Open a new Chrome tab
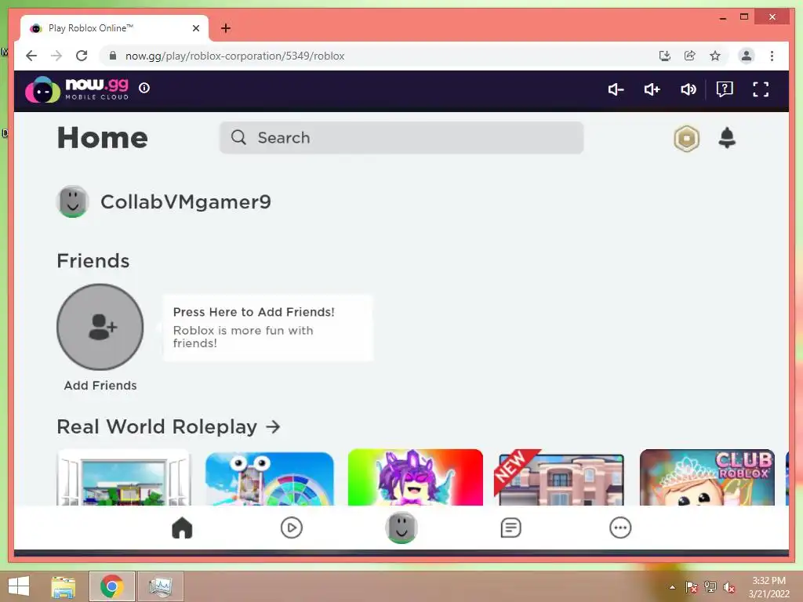The width and height of the screenshot is (803, 602). point(226,28)
